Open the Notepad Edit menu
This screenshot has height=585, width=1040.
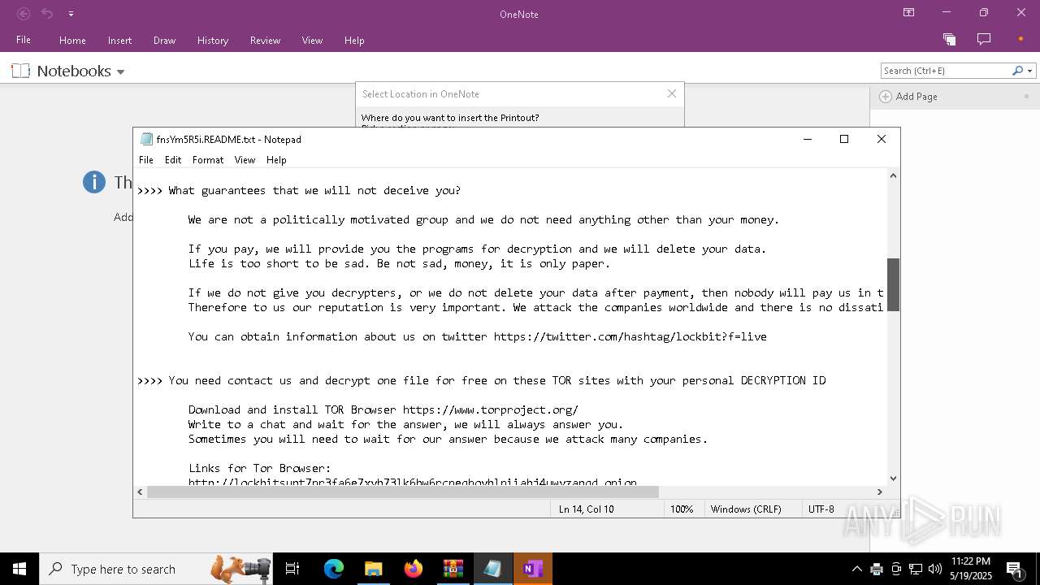click(173, 160)
